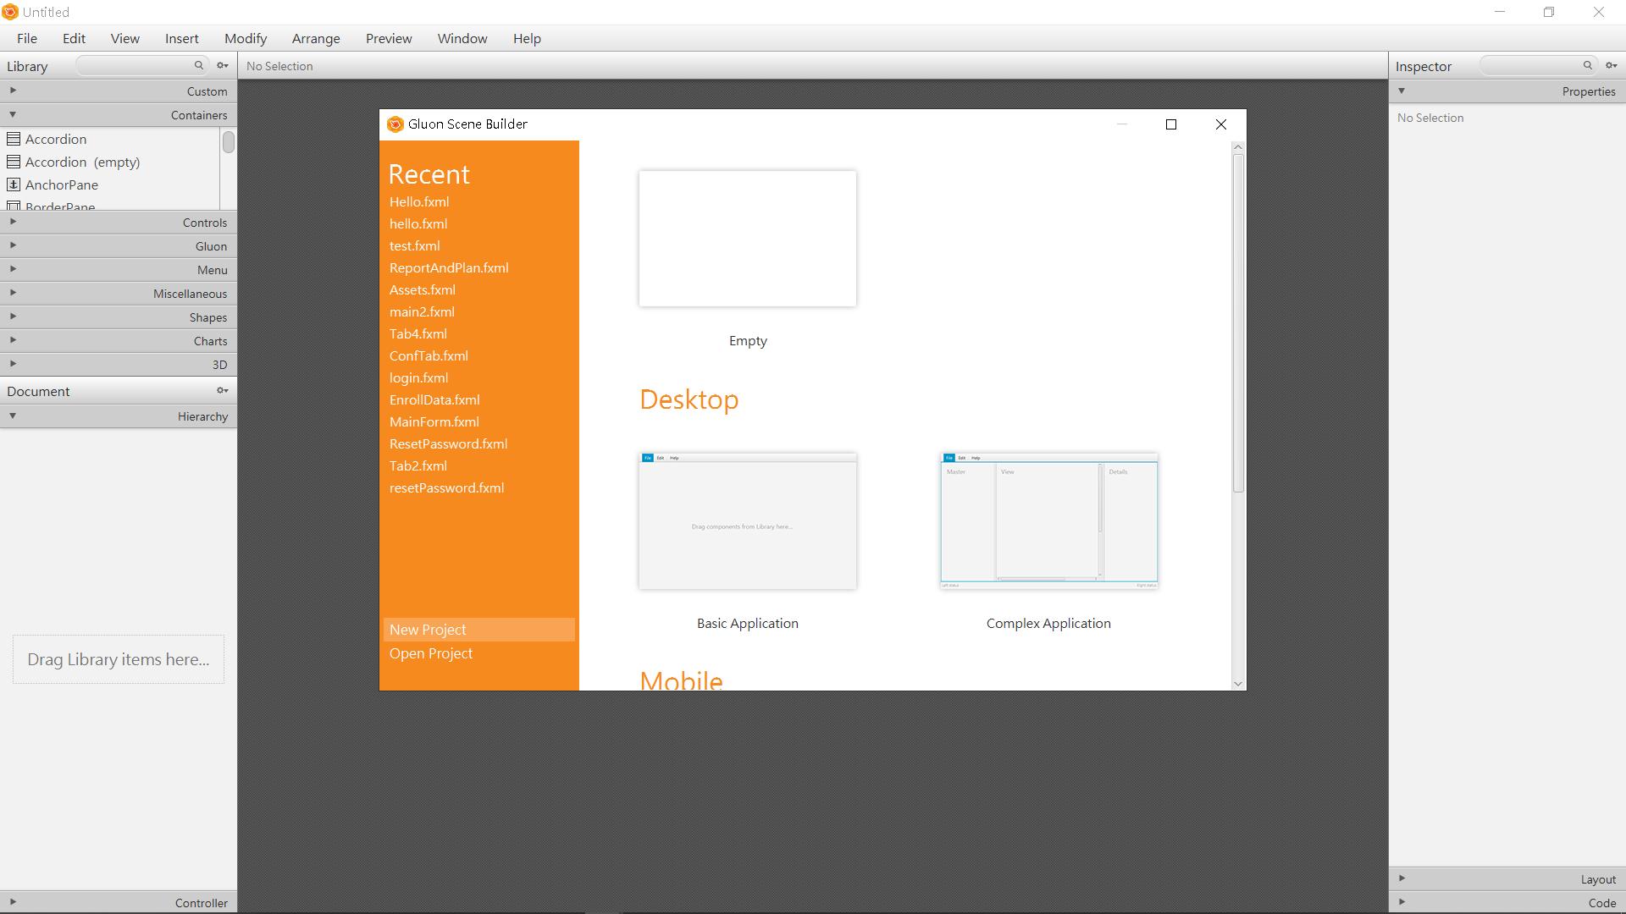Click the Library list scrollbar thumb
Screen dimensions: 1626x914
[228, 142]
